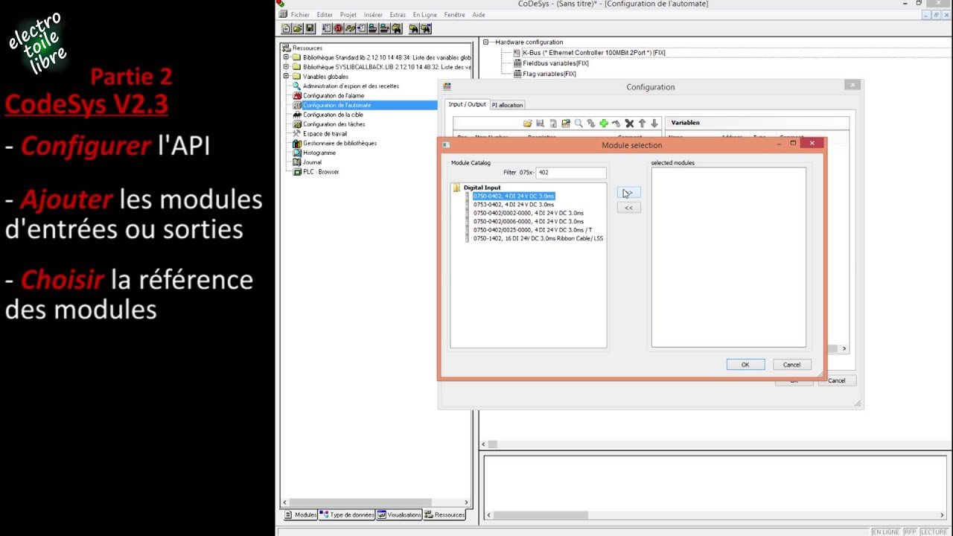Switch to the Modules bottom tab
The width and height of the screenshot is (953, 536).
(x=301, y=514)
